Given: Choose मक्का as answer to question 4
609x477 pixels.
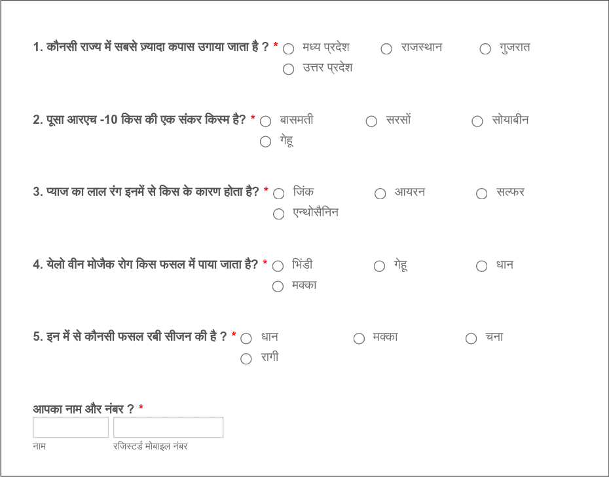Looking at the screenshot, I should tap(278, 286).
